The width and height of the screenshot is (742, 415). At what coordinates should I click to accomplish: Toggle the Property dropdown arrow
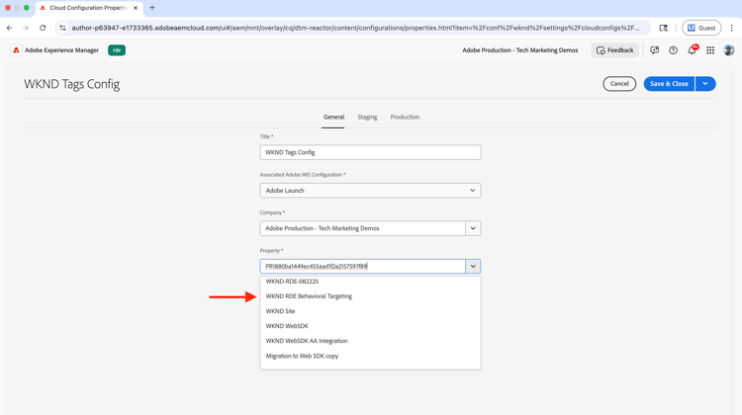click(x=473, y=266)
